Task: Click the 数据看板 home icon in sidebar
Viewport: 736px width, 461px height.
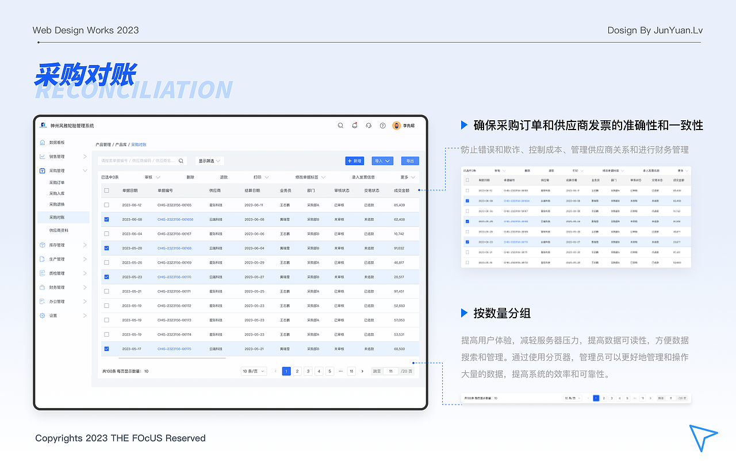Action: [x=42, y=142]
